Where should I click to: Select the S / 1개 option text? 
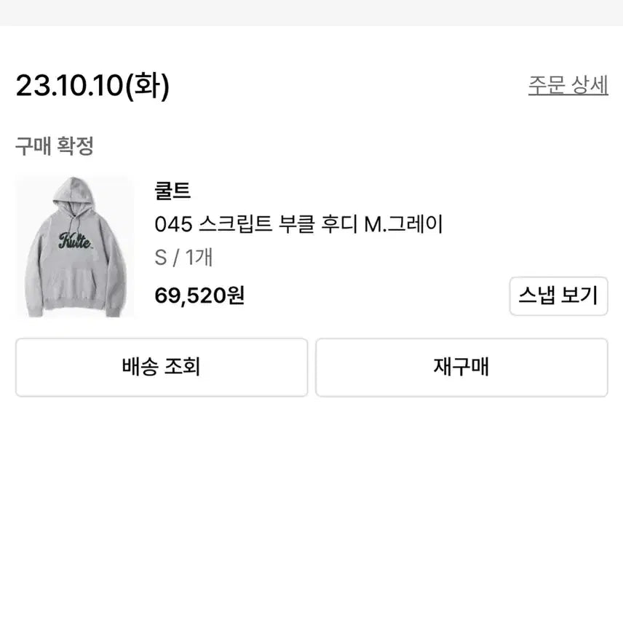[x=183, y=258]
